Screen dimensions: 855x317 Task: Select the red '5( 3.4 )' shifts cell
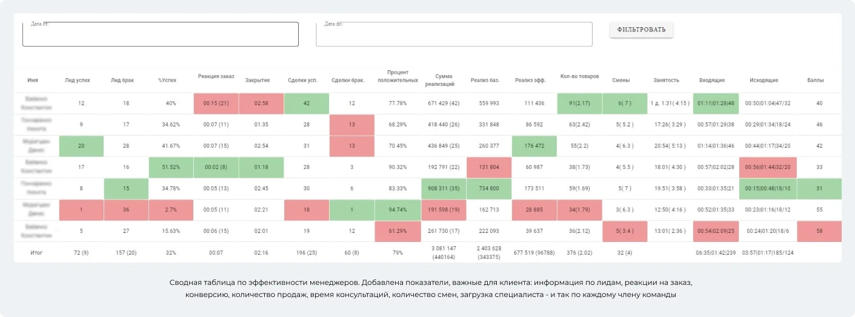pyautogui.click(x=625, y=231)
